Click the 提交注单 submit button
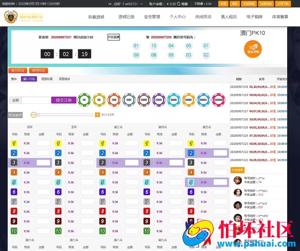 tap(63, 100)
